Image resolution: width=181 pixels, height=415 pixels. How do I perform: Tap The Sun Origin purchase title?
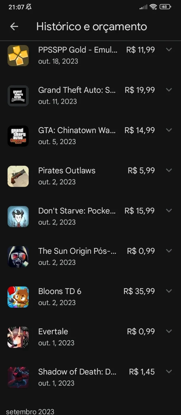(77, 251)
